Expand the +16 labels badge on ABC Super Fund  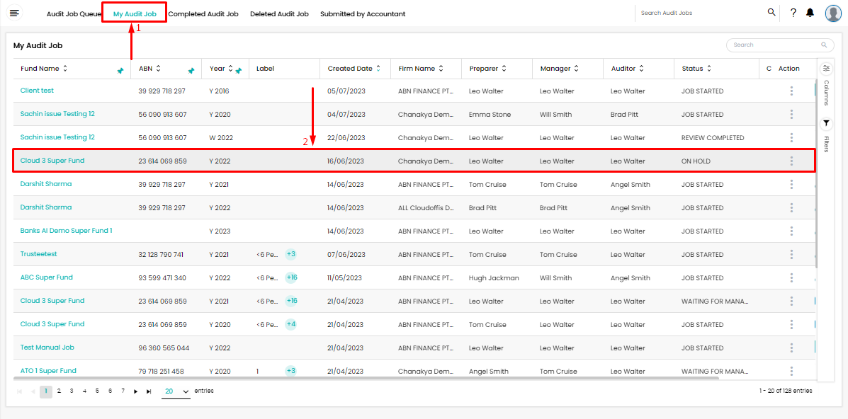[x=292, y=277]
